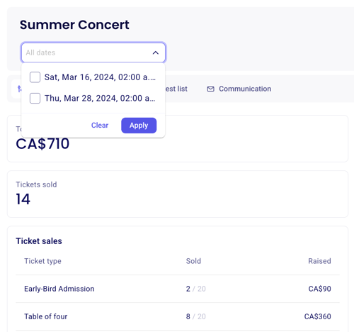Switch to the Communication tab
Screen dimensions: 354x332
coord(245,89)
